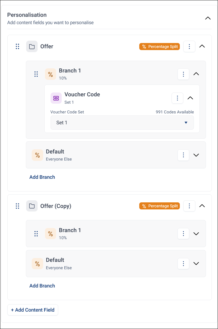Click the Add Content Field button
Viewport: 218px width, 329px height.
33,310
